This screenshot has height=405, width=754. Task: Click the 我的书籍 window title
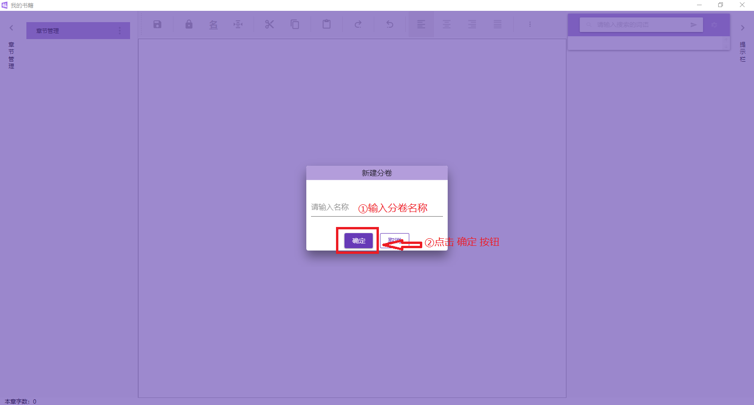click(x=22, y=6)
